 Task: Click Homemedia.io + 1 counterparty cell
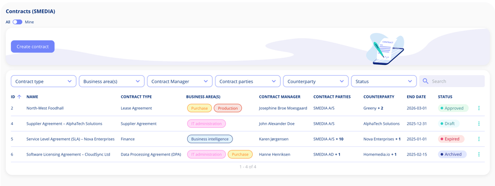pos(380,155)
